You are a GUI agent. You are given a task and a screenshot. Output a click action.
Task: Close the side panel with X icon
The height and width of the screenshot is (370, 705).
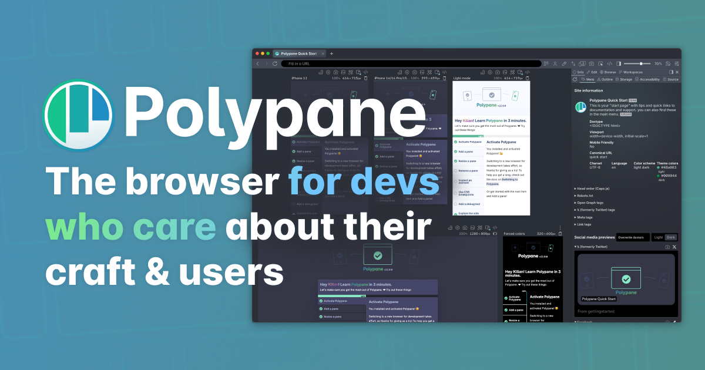click(677, 72)
